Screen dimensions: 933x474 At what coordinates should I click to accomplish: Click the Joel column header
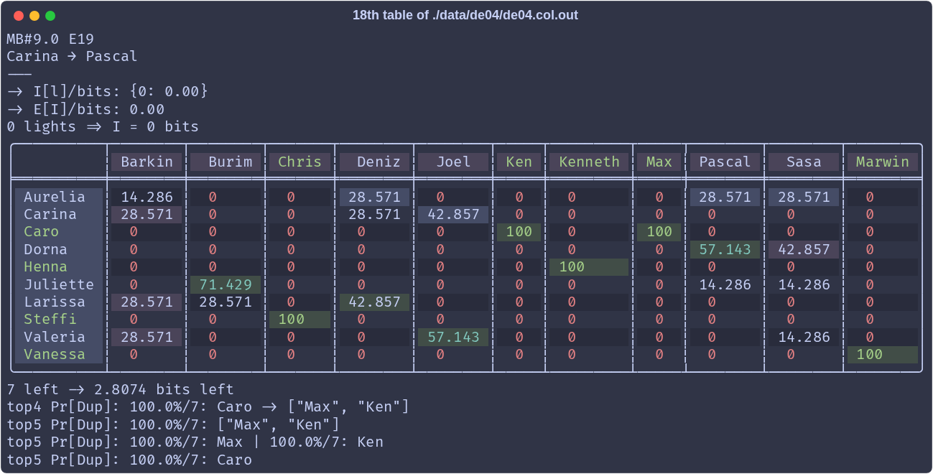click(453, 162)
